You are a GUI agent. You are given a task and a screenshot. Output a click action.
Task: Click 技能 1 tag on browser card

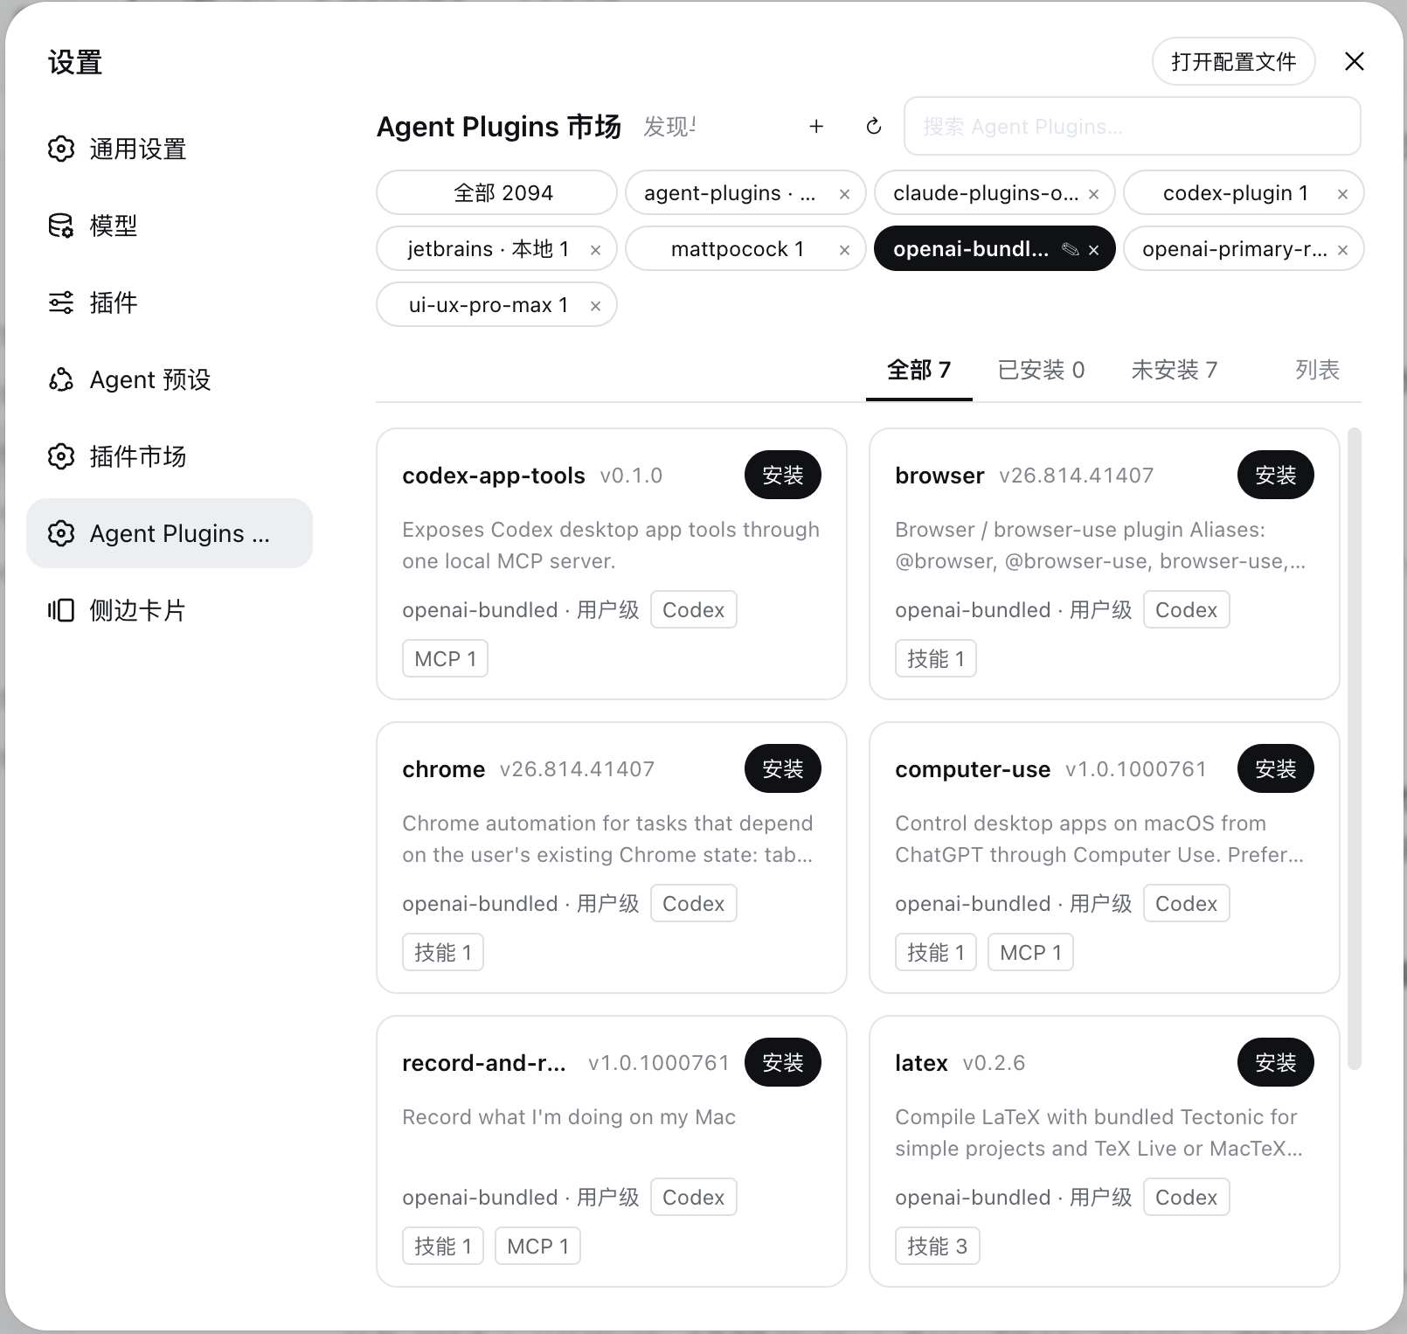(x=936, y=659)
